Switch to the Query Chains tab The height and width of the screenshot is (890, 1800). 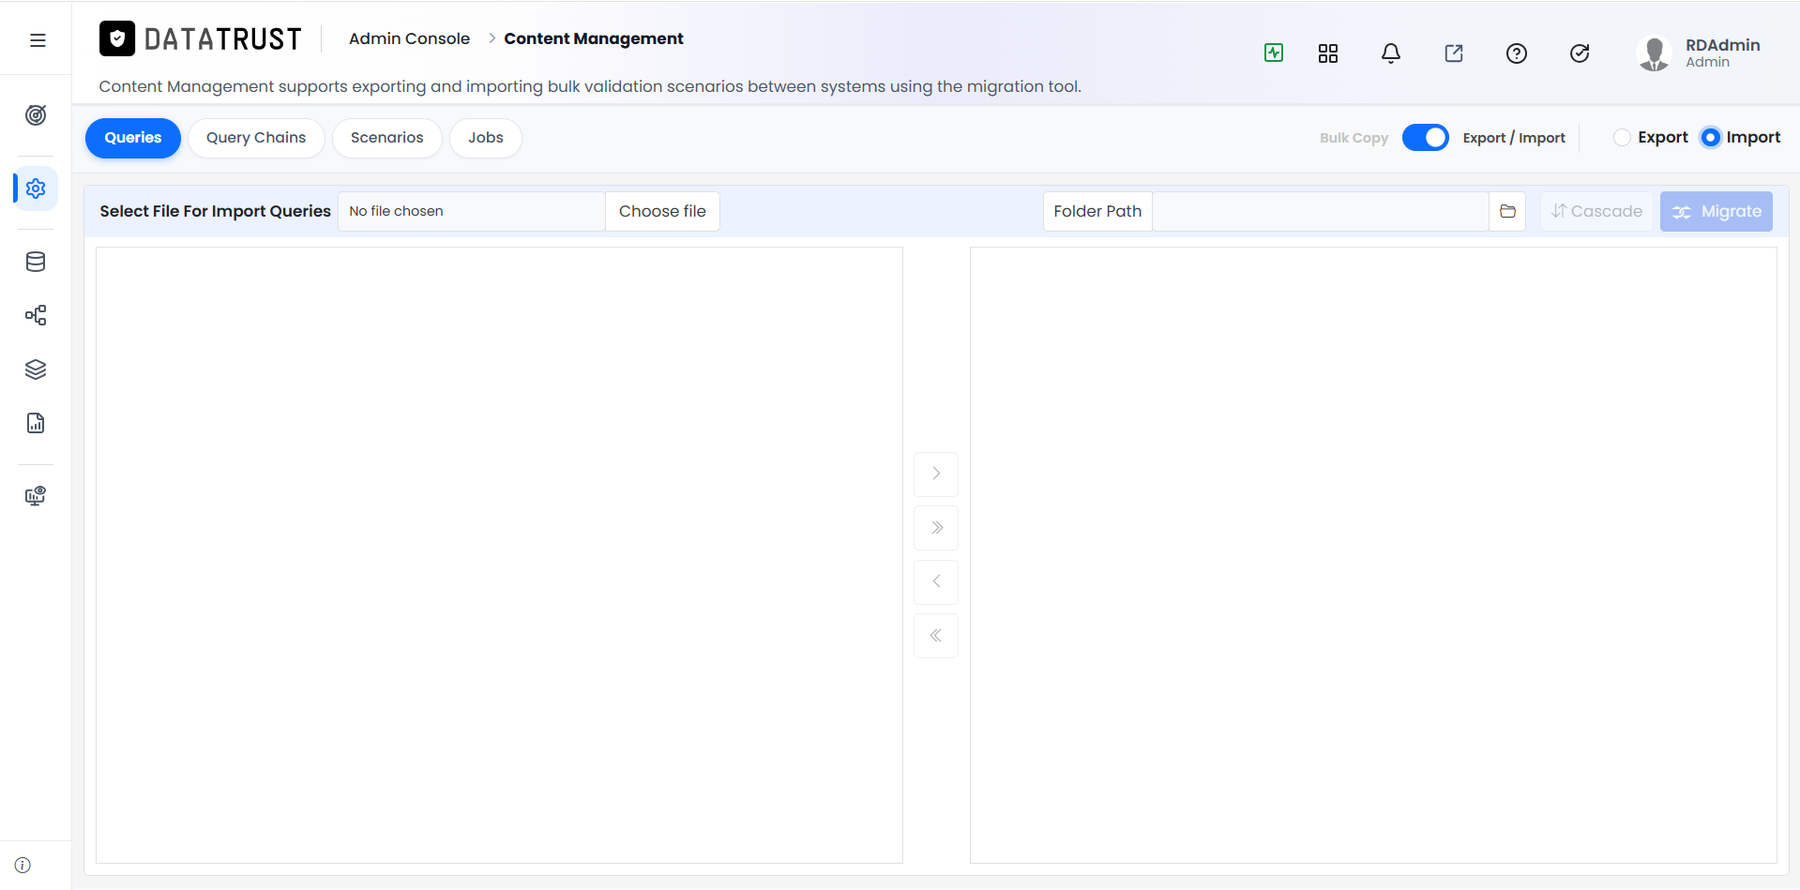click(x=256, y=138)
